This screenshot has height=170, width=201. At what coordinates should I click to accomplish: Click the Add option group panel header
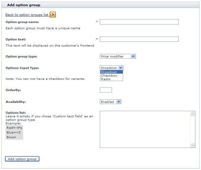click(x=101, y=5)
